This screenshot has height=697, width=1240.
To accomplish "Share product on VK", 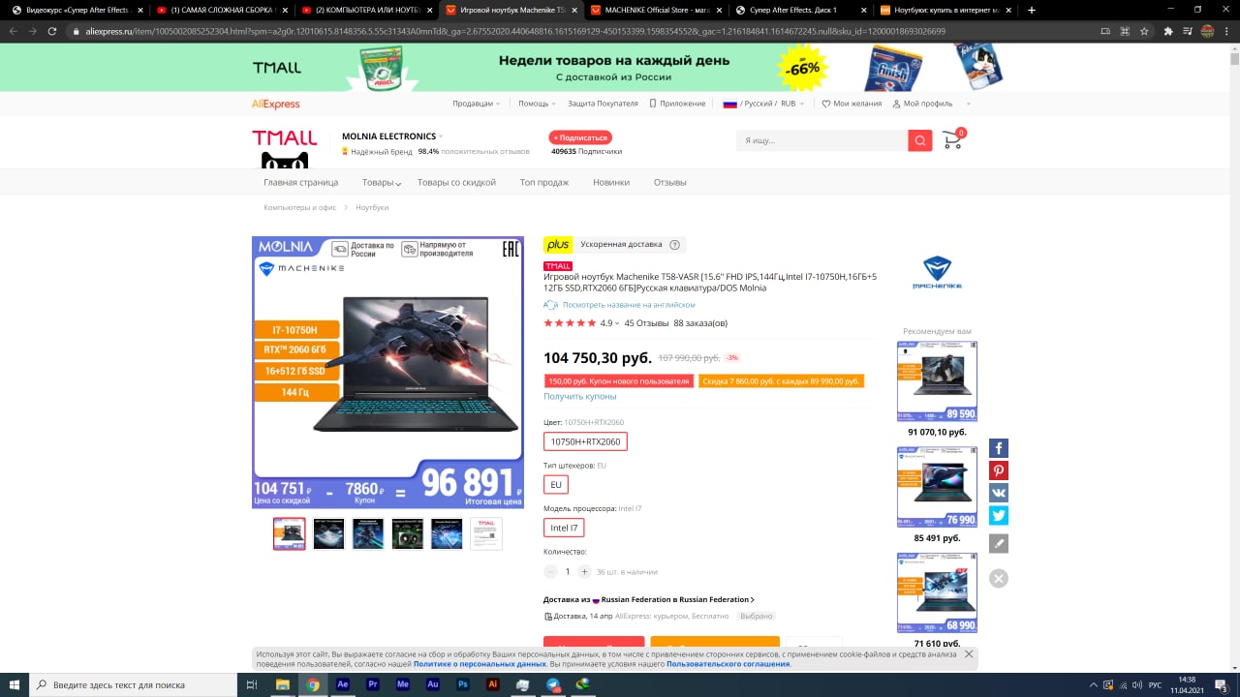I will click(x=999, y=493).
